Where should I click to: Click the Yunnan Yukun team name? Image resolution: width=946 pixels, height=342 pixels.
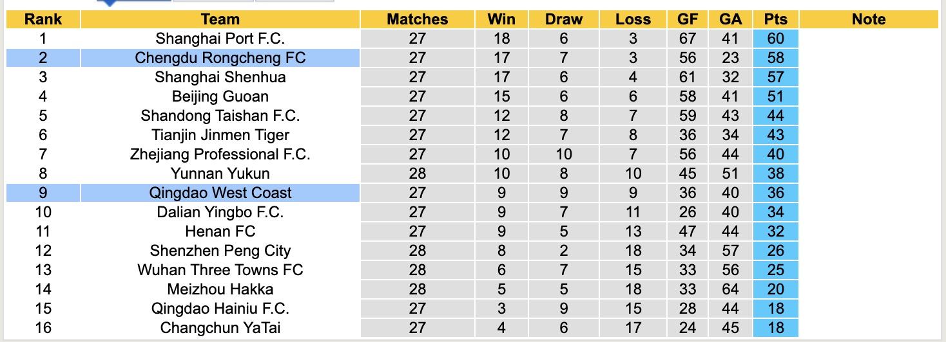220,174
